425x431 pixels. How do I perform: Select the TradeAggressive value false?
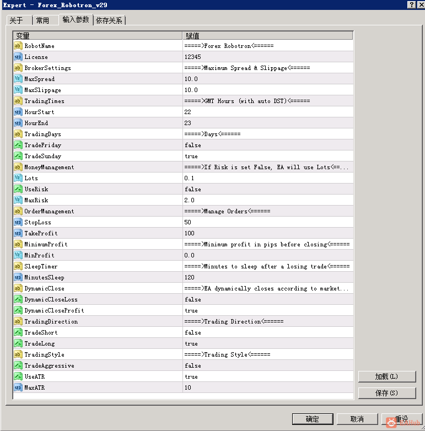(x=193, y=365)
